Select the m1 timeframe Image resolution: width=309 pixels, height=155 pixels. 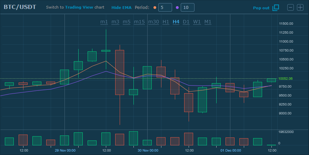coord(104,22)
